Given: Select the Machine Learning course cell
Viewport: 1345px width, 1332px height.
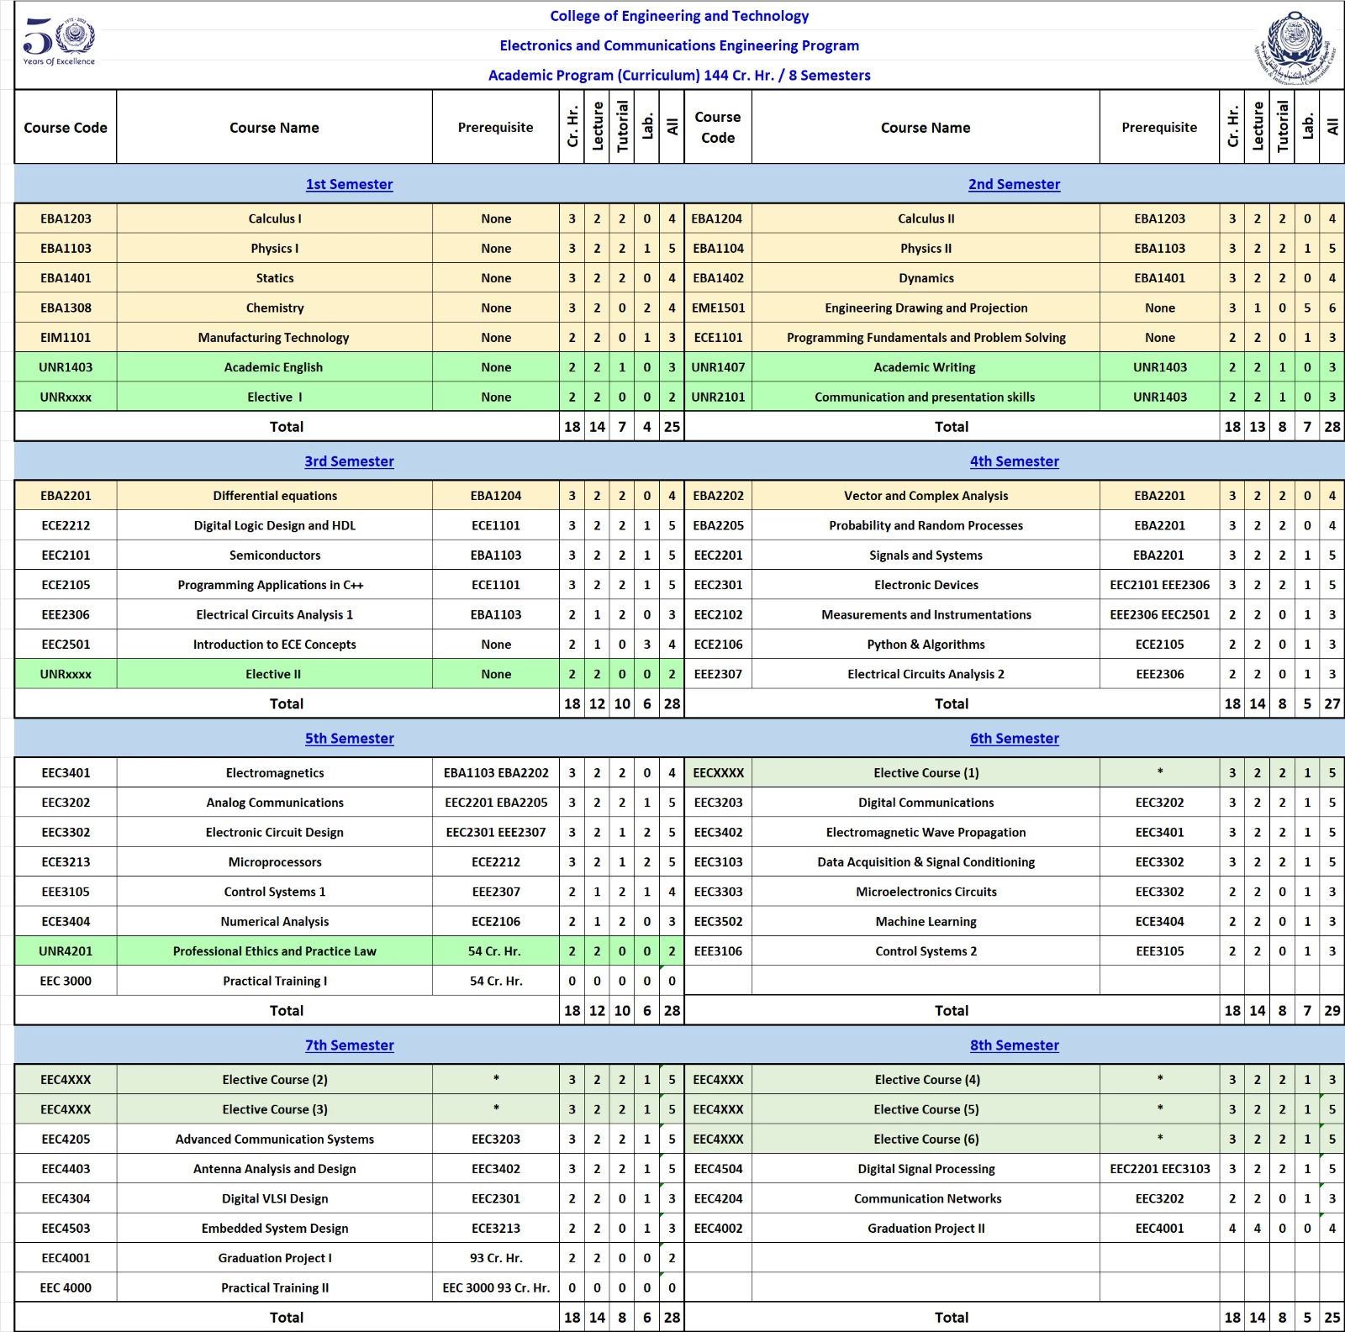Looking at the screenshot, I should (x=926, y=922).
